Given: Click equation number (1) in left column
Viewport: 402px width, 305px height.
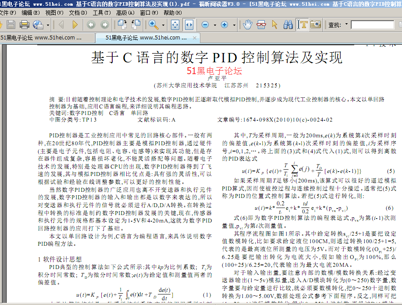Looking at the screenshot, I should [x=207, y=295].
